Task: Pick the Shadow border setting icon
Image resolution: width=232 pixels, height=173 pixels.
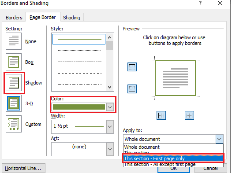Action: pos(14,82)
